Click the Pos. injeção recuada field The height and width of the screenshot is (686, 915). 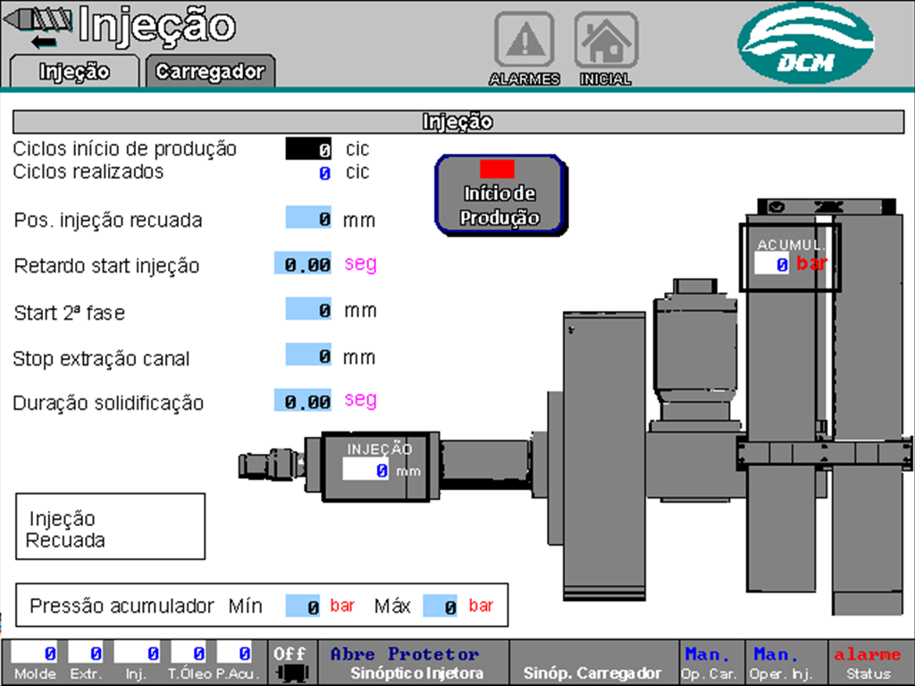307,219
